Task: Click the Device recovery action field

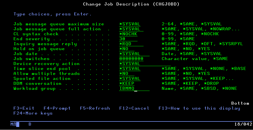Action: click(145, 64)
